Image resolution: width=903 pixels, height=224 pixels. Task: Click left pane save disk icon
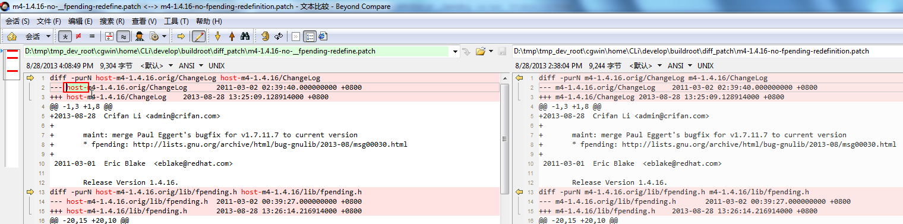502,52
